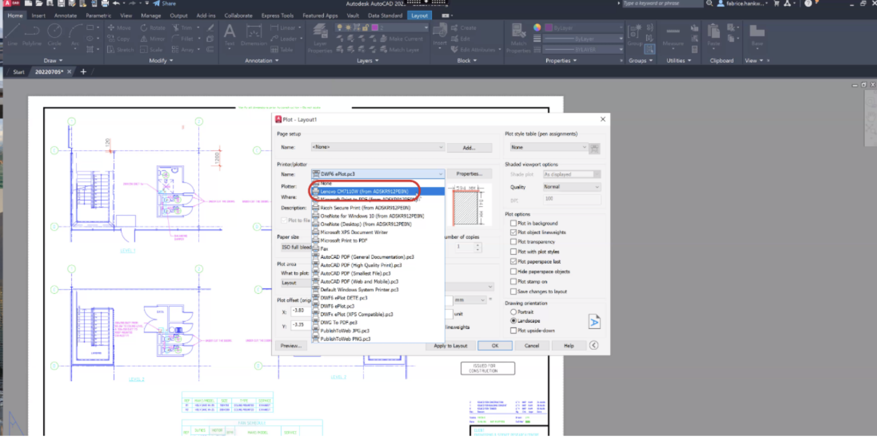
Task: Switch to the Insert ribbon tab
Action: click(x=39, y=15)
